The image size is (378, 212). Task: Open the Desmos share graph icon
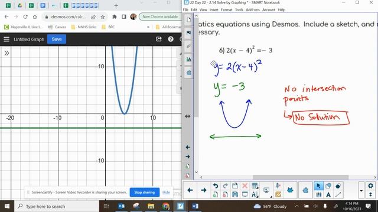pyautogui.click(x=159, y=39)
